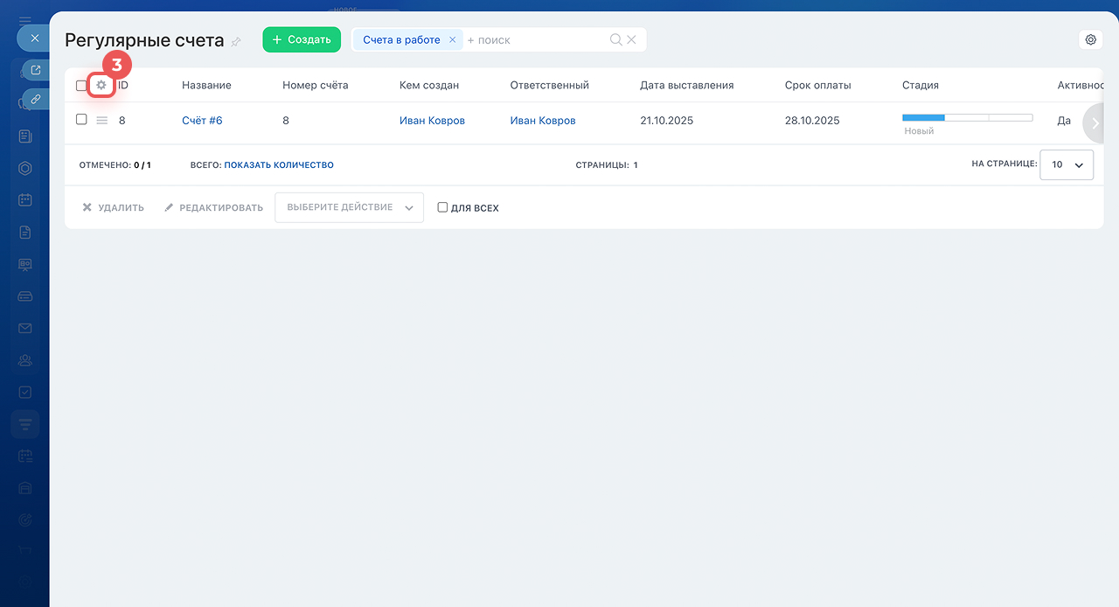Open row actions menu for invoice 8
The height and width of the screenshot is (607, 1119).
[101, 121]
